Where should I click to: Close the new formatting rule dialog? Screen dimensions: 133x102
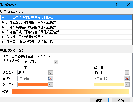[128, 5]
